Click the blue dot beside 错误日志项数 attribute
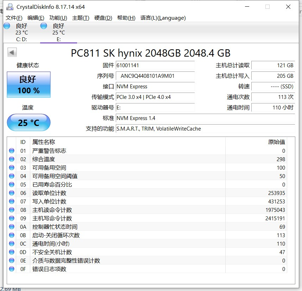This screenshot has height=291, width=302. click(x=12, y=269)
